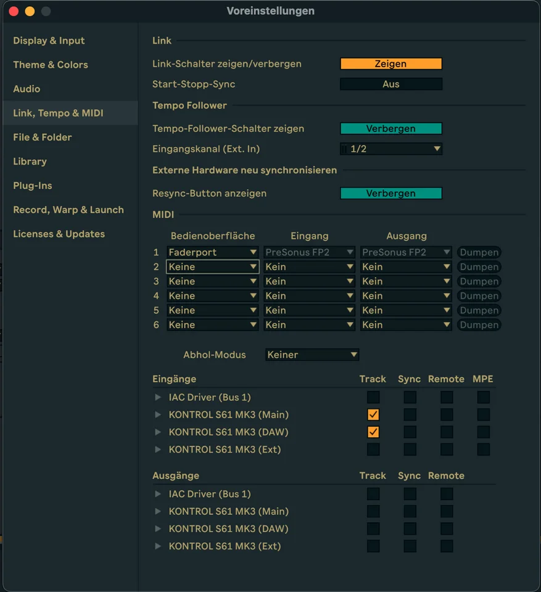The height and width of the screenshot is (592, 541).
Task: Click Dumpen button for control surface 1
Action: pos(479,252)
